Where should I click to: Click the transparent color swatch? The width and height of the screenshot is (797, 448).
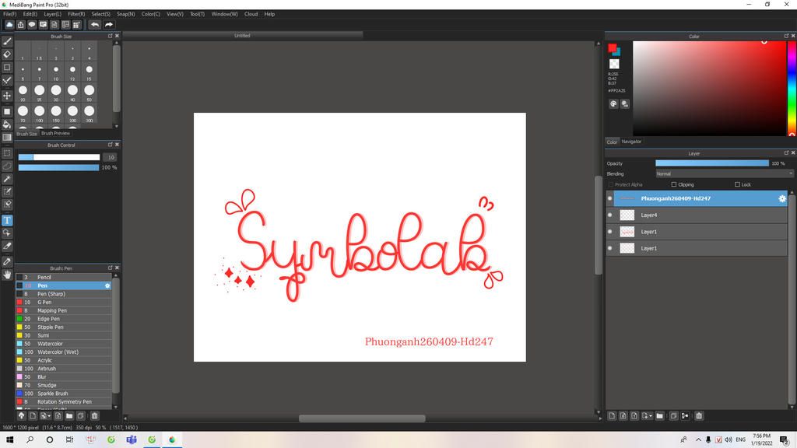[x=615, y=64]
